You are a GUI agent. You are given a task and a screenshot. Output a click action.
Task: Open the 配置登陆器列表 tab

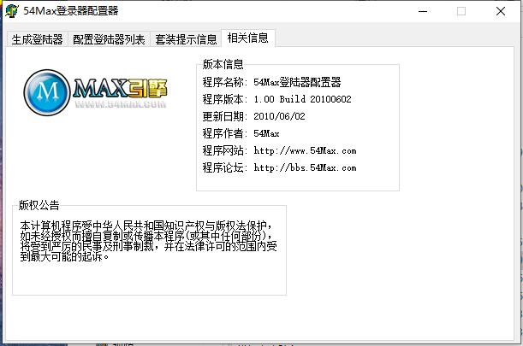tap(109, 39)
